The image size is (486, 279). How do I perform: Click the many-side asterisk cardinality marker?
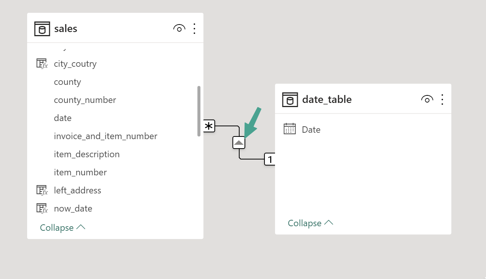[209, 126]
